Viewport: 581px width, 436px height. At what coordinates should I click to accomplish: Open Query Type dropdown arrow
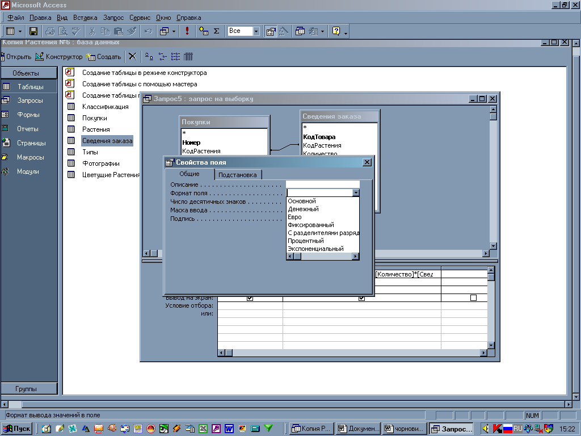pos(174,31)
